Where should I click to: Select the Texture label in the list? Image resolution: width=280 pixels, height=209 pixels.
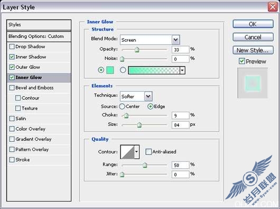30,108
